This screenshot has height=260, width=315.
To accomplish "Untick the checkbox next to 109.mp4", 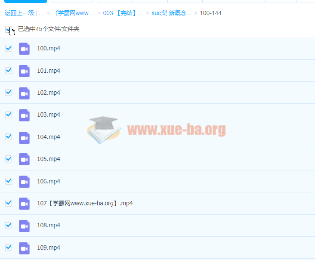I will tap(9, 247).
